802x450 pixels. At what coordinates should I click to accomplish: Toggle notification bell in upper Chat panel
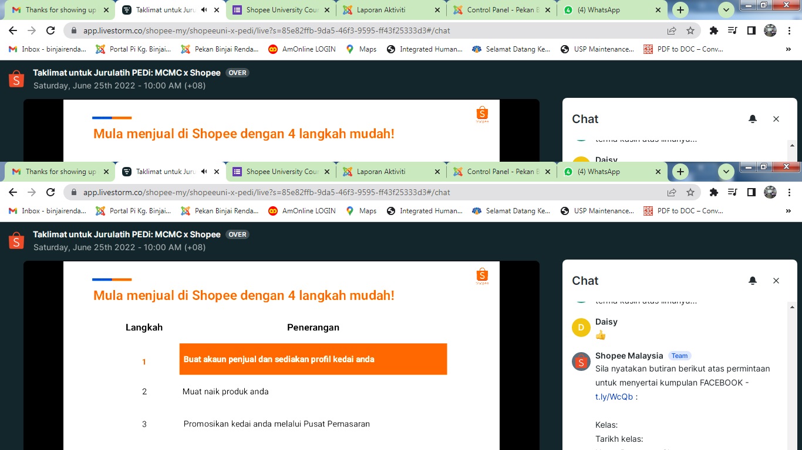pyautogui.click(x=753, y=120)
